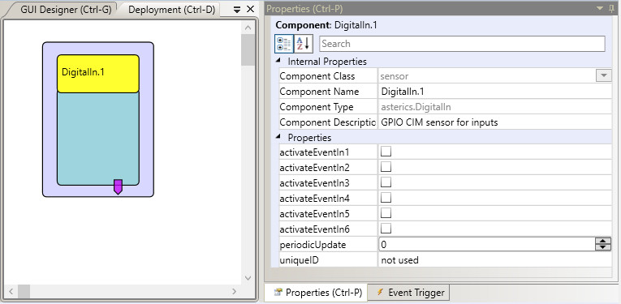This screenshot has height=304, width=621.
Task: Enable activateEventIn4 checkbox
Action: pos(386,198)
